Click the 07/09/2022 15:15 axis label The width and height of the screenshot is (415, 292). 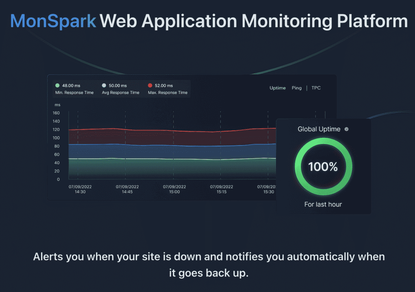coord(222,189)
